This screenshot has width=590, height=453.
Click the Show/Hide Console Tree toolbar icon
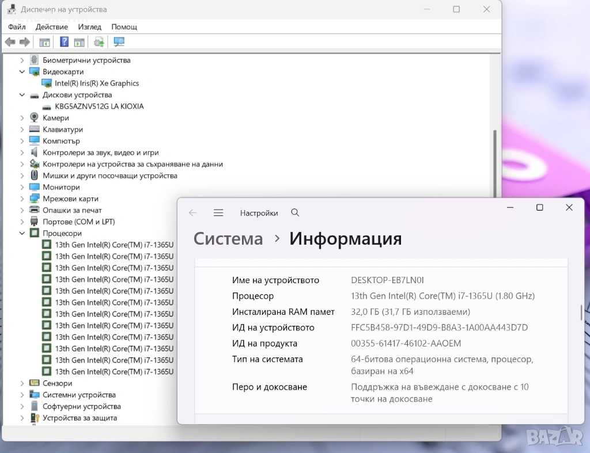click(44, 42)
